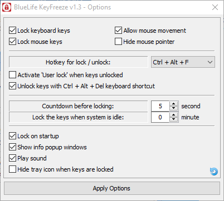Increase countdown seconds with up arrow
The image size is (224, 201).
click(x=174, y=104)
